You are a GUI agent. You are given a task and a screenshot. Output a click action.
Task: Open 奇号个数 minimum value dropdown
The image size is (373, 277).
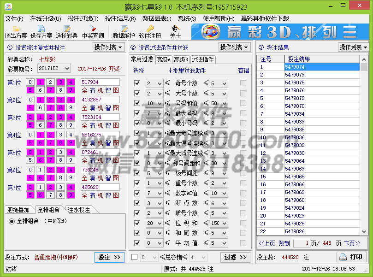(160, 83)
